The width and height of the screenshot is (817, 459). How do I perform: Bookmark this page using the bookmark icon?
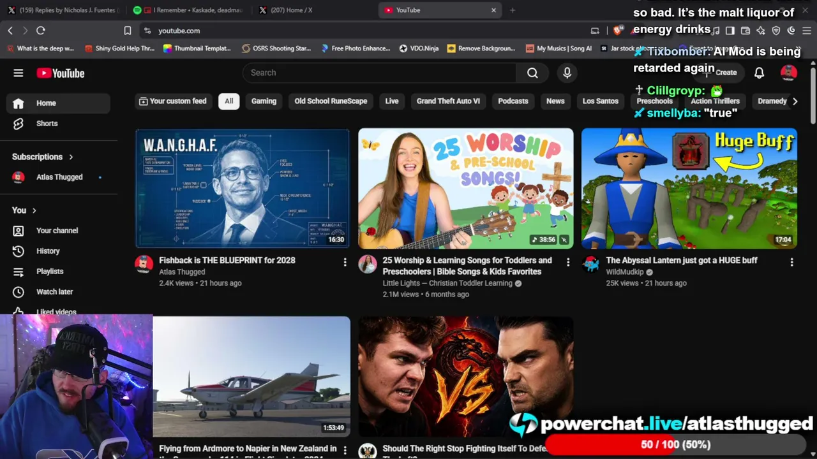pos(128,31)
